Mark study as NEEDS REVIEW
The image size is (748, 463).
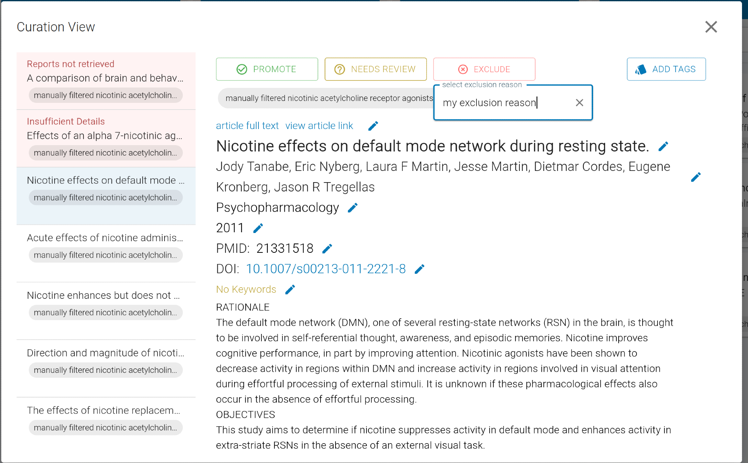coord(375,69)
